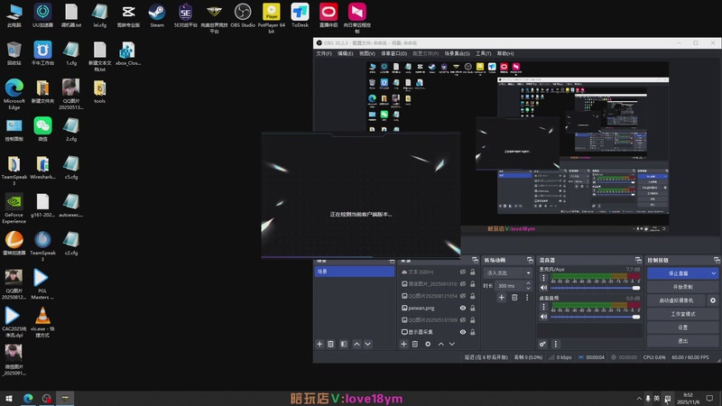The width and height of the screenshot is (722, 406).
Task: Hide the 显示器采集 source
Action: 463,332
